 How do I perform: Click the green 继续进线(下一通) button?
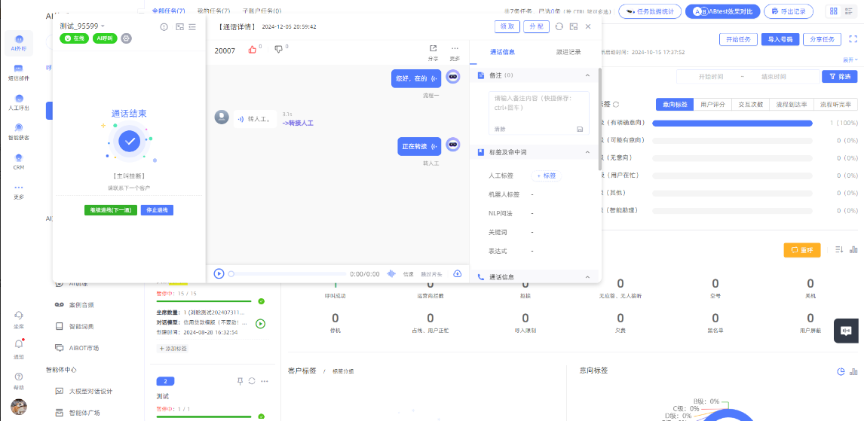click(111, 210)
